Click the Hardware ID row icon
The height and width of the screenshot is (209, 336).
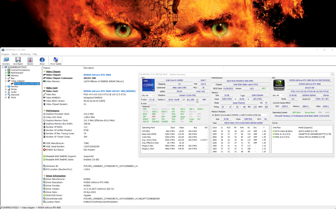(44, 166)
